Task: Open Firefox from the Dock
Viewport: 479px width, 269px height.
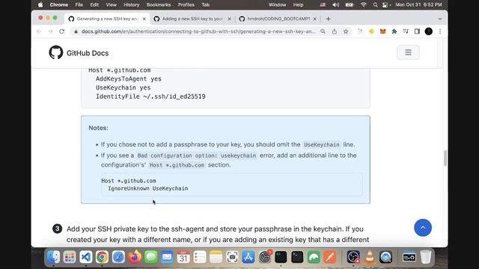Action: 135,257
